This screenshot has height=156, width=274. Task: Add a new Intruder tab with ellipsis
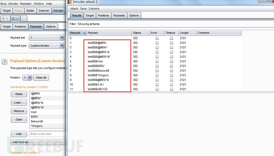click(x=23, y=19)
